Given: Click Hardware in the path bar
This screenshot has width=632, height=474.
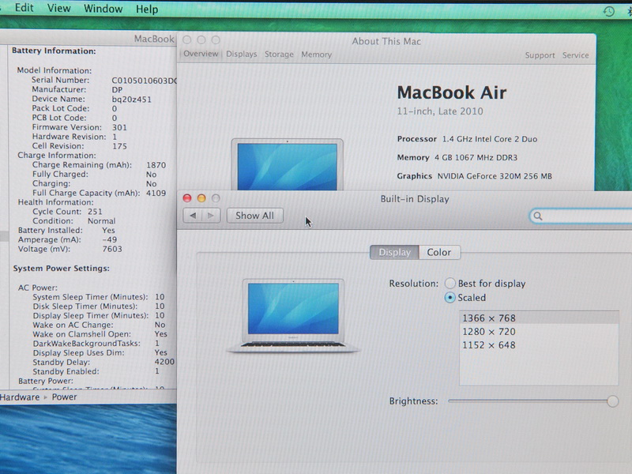Looking at the screenshot, I should 20,397.
